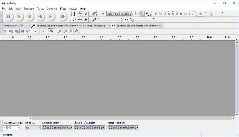Open the recording device dropdown
The width and height of the screenshot is (239, 137).
point(59,25)
